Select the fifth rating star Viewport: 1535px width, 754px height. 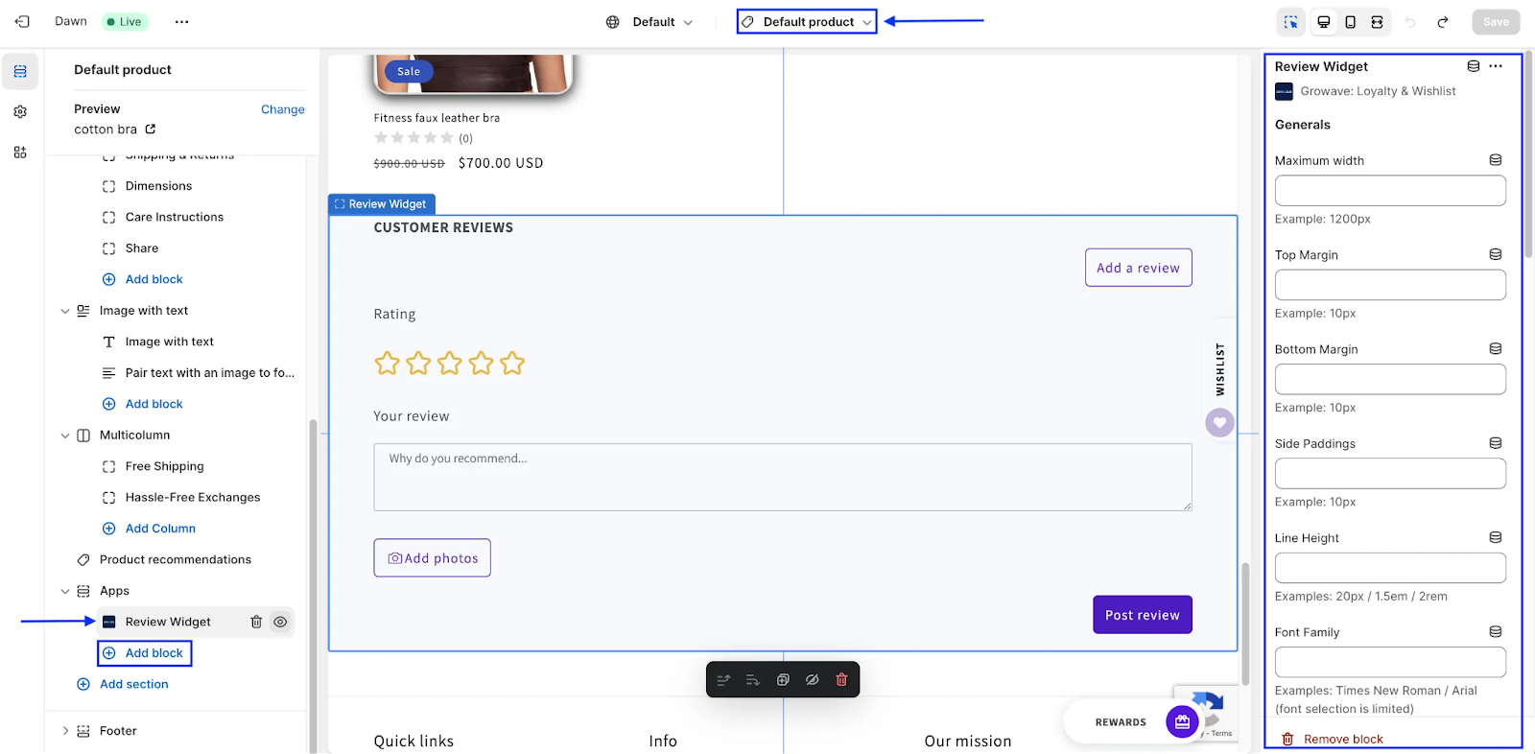pyautogui.click(x=512, y=363)
